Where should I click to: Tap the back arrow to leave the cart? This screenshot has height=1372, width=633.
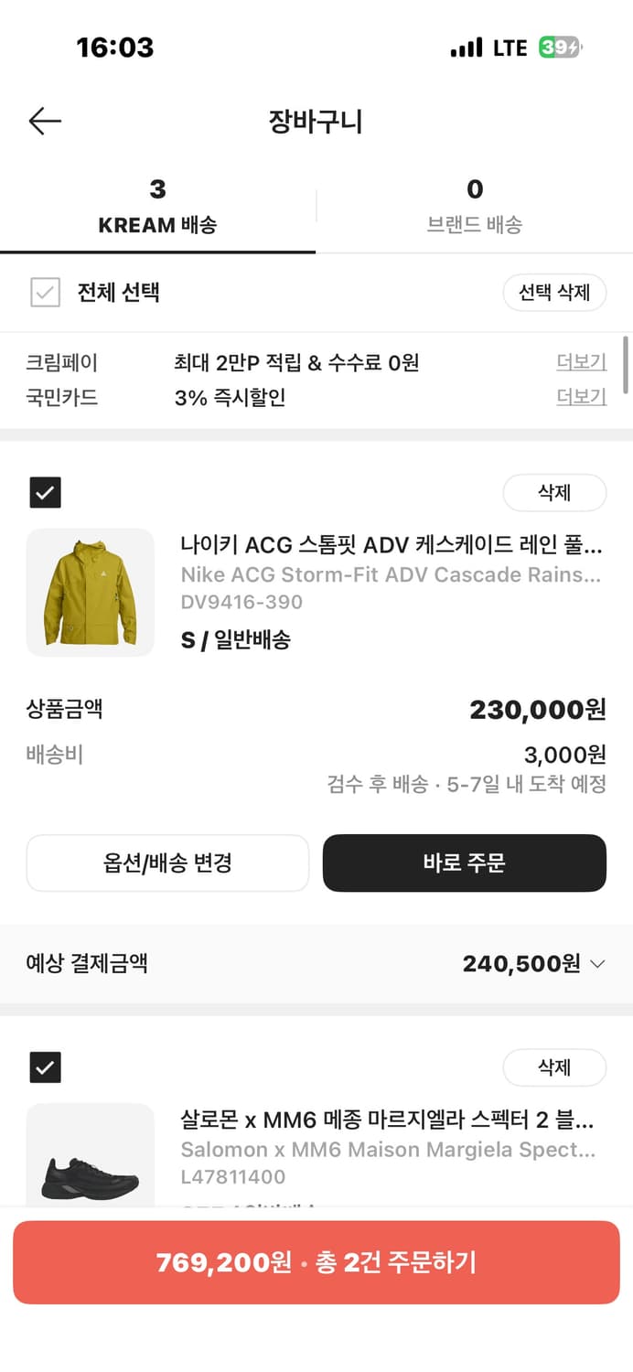(45, 121)
